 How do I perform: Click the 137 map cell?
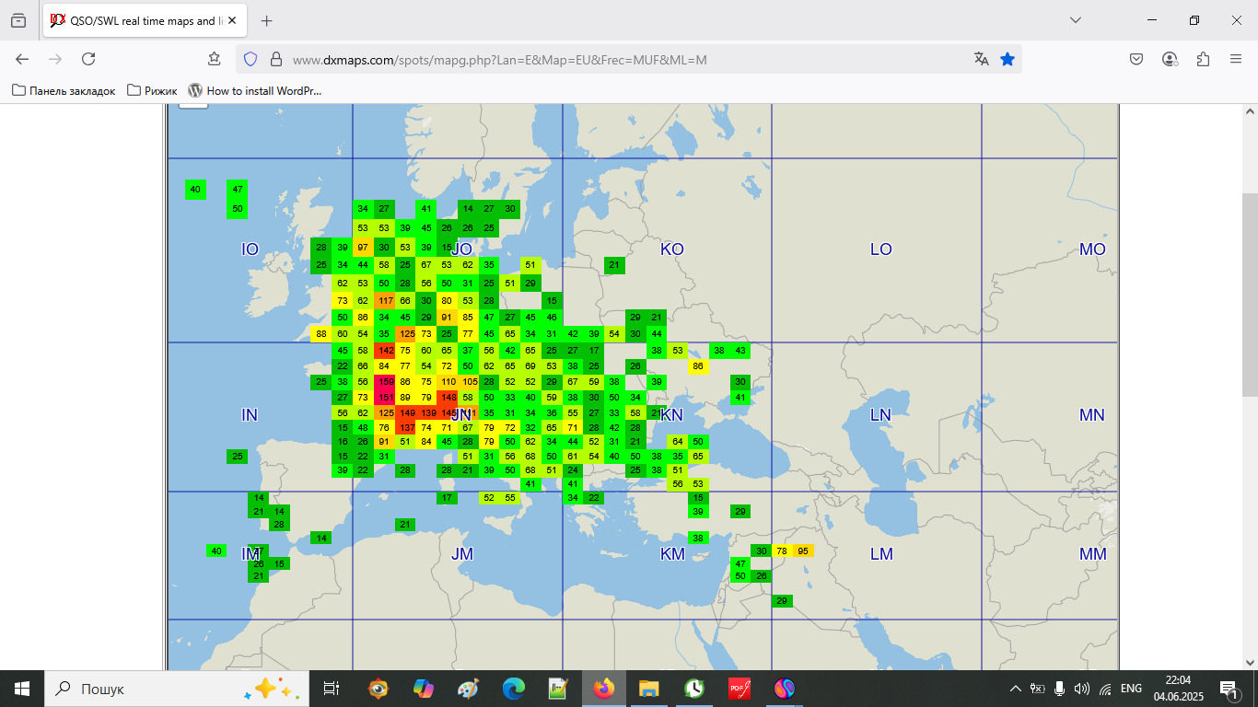pyautogui.click(x=406, y=428)
